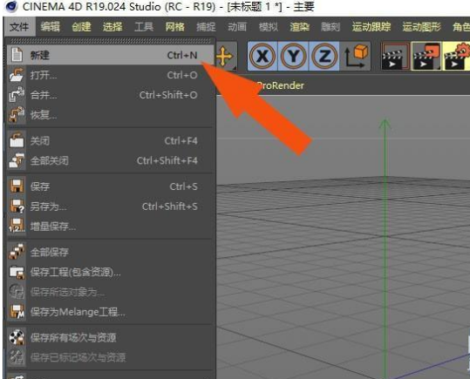Screen dimensions: 470x379
Task: Open the 渲染 (Render) menu
Action: click(x=299, y=27)
